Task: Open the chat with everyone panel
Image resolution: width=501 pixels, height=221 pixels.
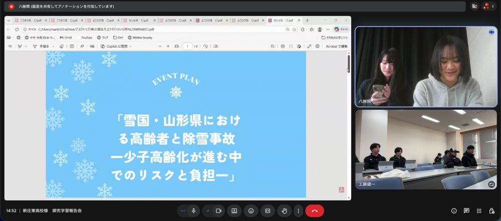Action: point(466,211)
